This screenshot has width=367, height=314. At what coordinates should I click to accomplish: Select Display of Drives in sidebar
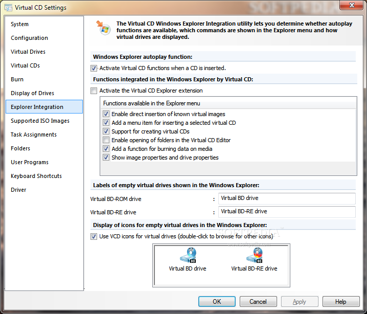[x=44, y=93]
